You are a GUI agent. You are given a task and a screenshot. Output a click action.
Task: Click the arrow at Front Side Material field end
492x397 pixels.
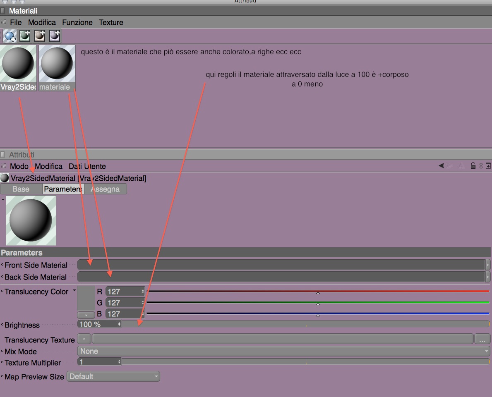coord(487,265)
